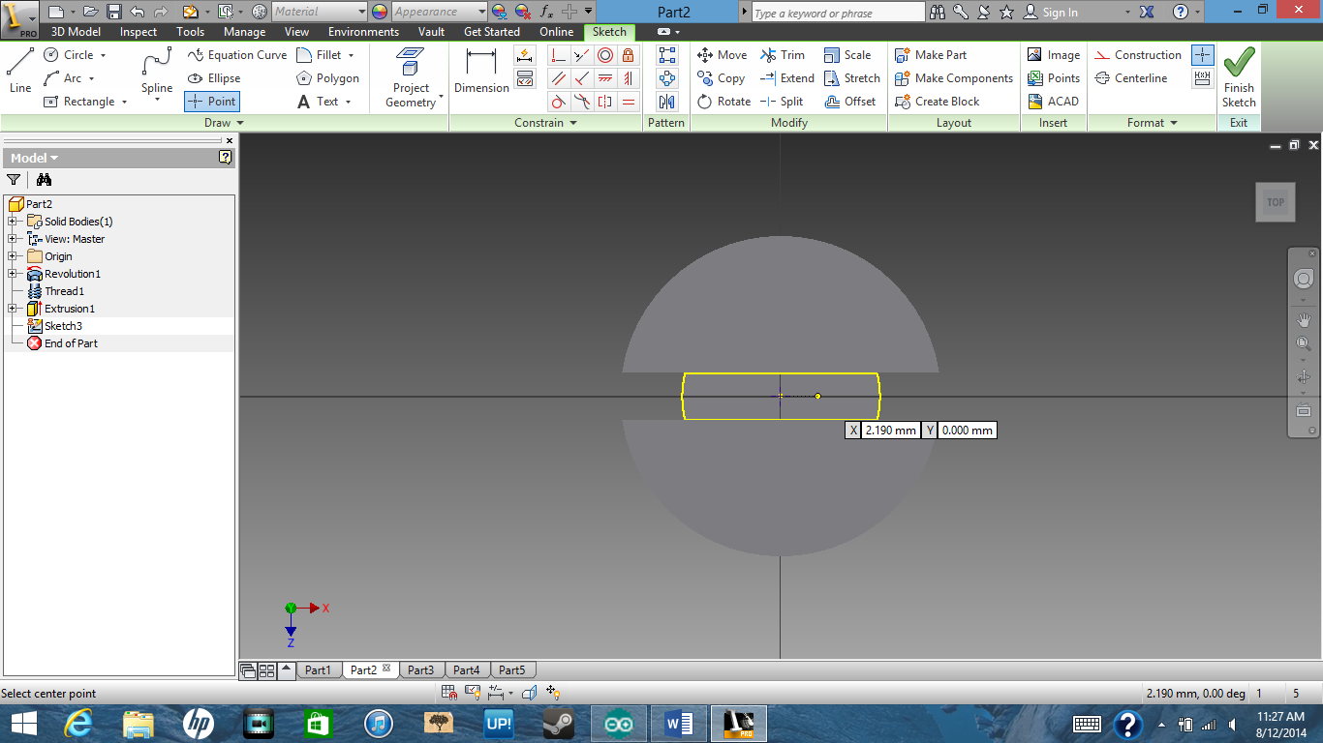Activate the Circle tool
The width and height of the screenshot is (1323, 743).
point(68,55)
